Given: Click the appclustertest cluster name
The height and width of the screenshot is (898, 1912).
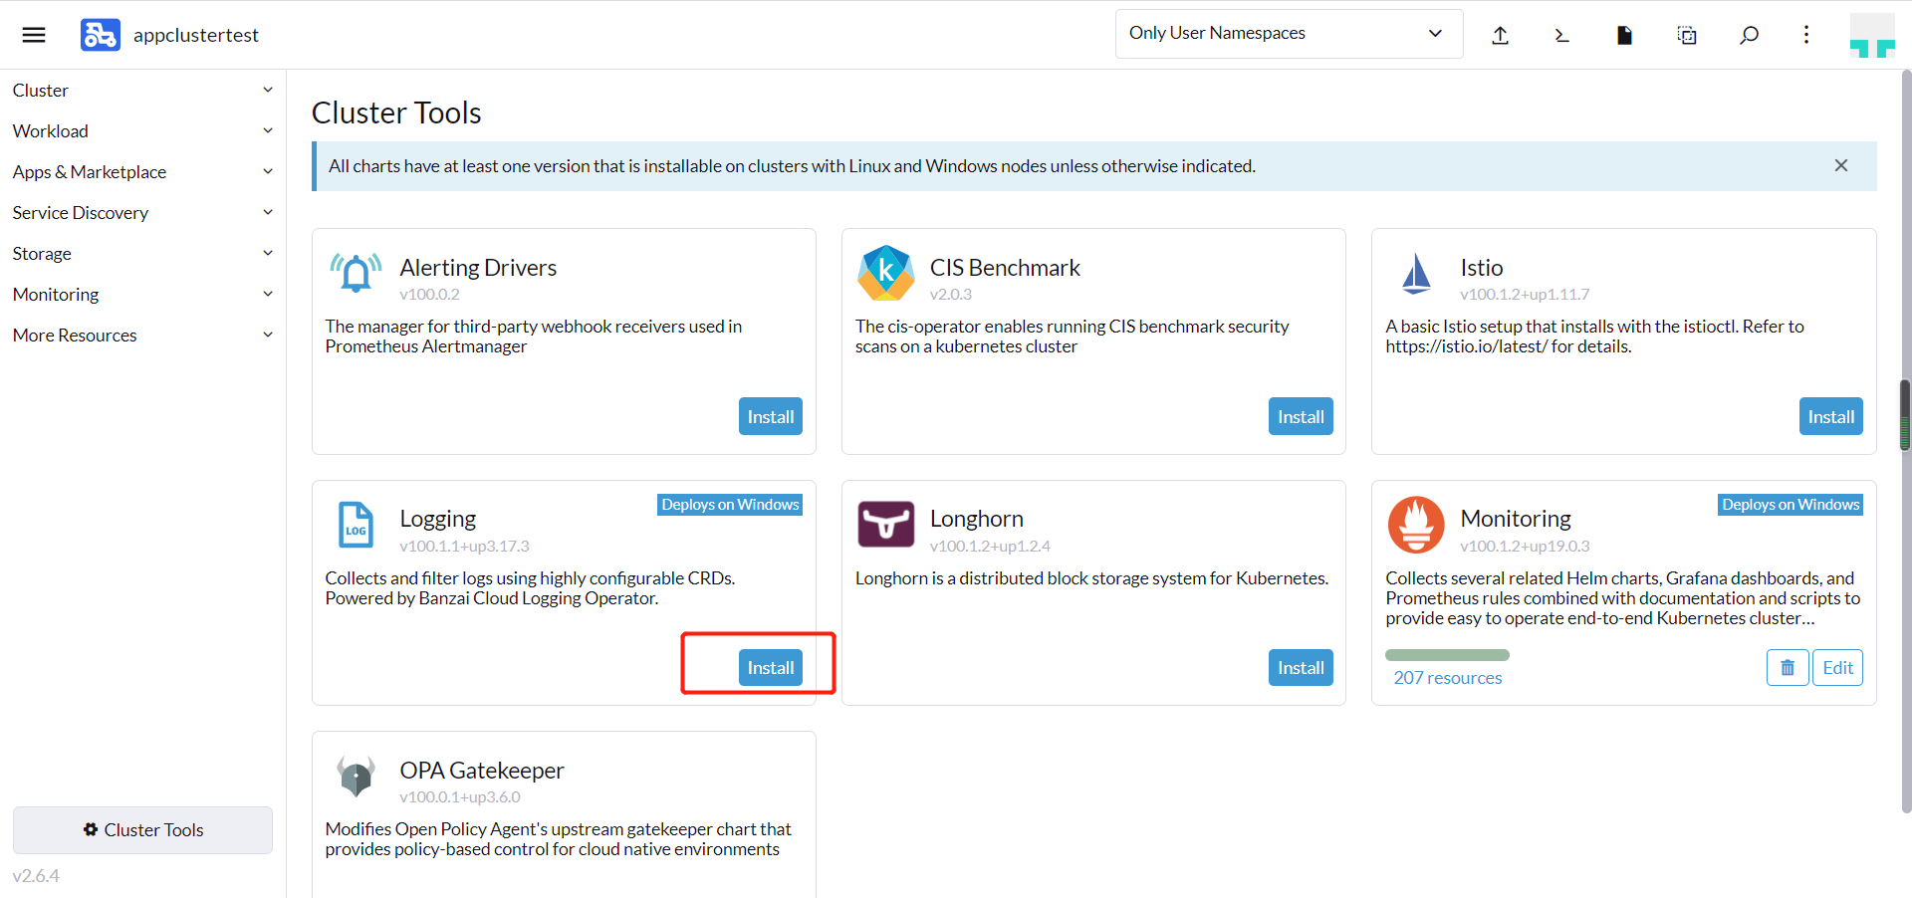Looking at the screenshot, I should click(x=195, y=35).
